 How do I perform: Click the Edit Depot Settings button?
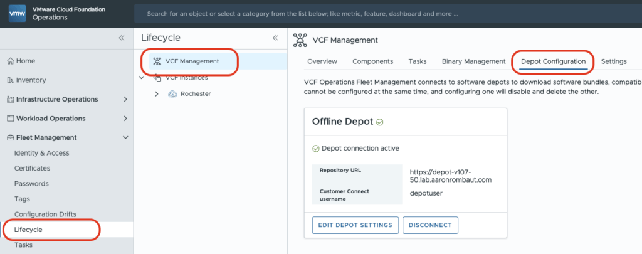click(355, 225)
